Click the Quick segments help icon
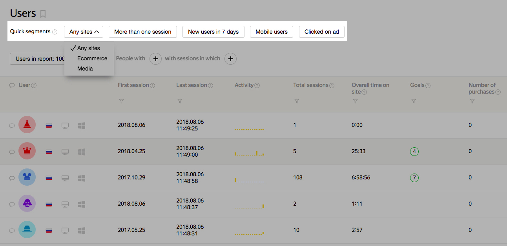The width and height of the screenshot is (507, 246). (x=55, y=32)
